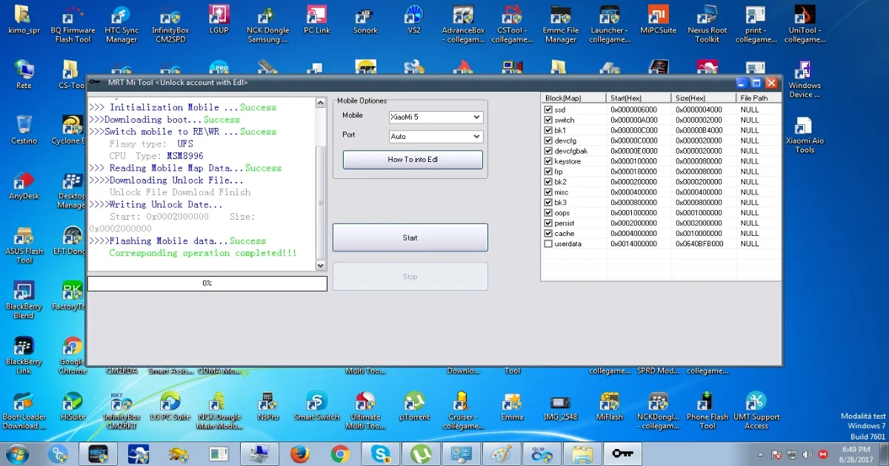Uncheck the bk1 block checkbox
The width and height of the screenshot is (889, 466).
(548, 130)
